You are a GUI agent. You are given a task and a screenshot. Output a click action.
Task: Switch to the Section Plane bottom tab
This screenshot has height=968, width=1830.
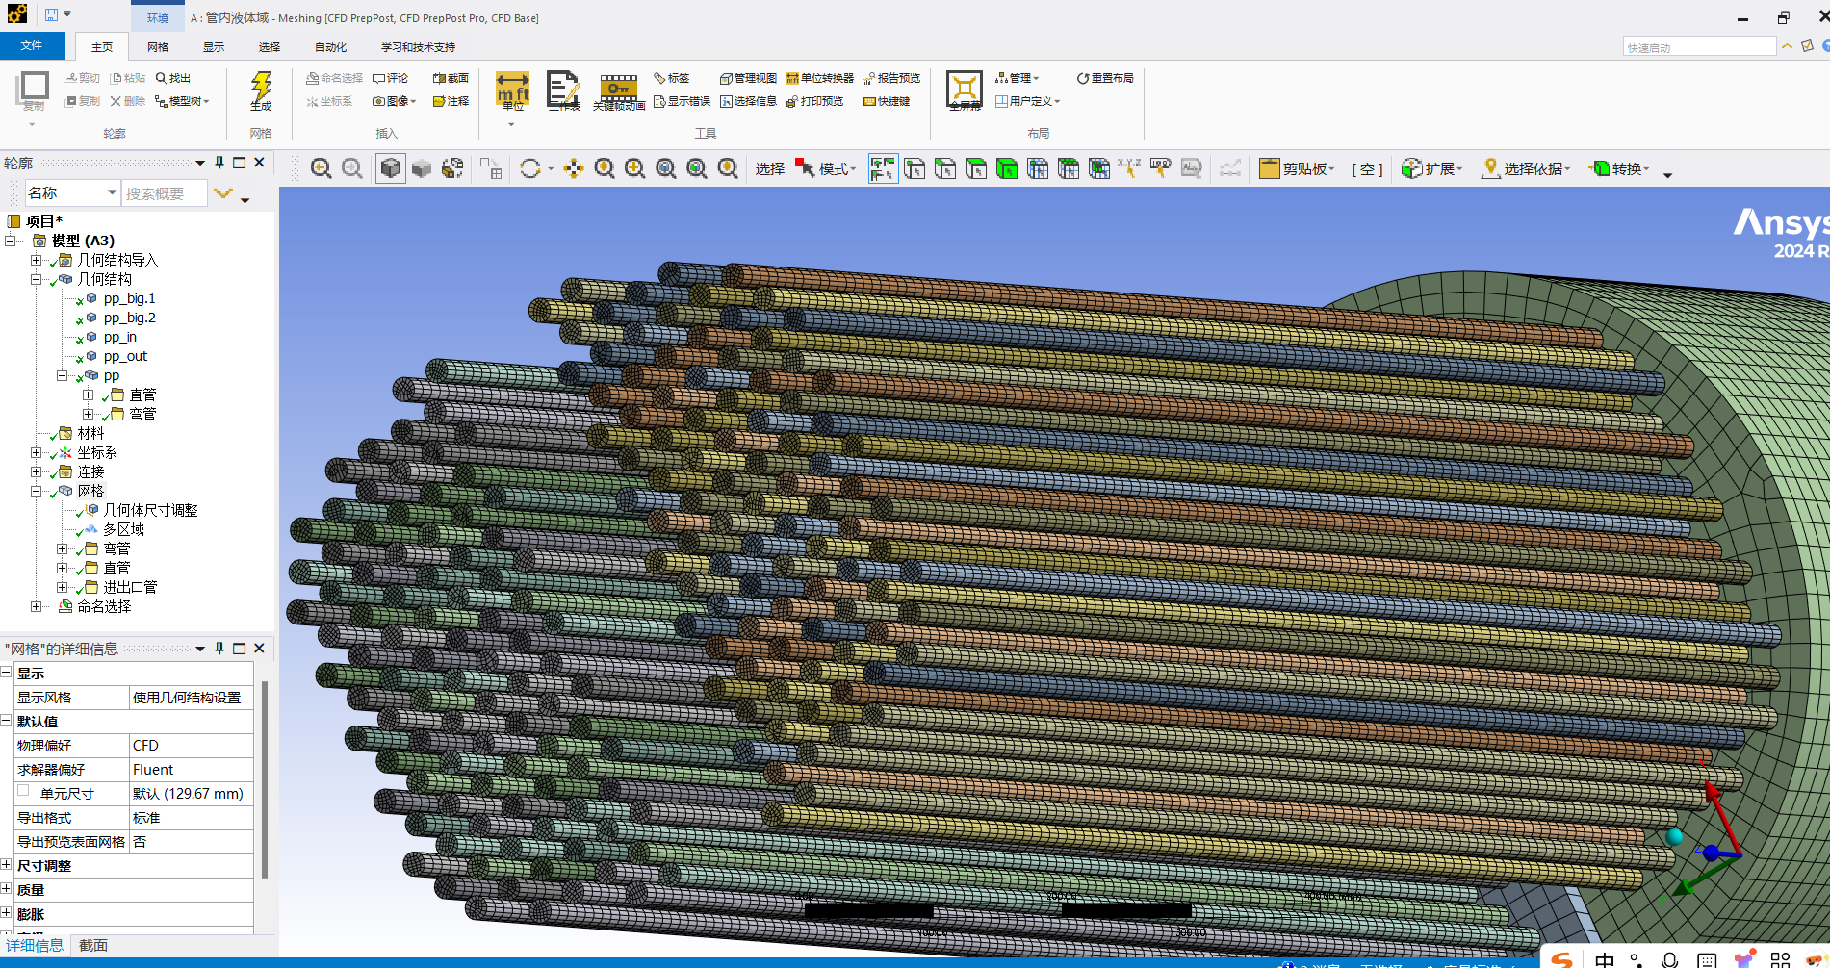[93, 946]
